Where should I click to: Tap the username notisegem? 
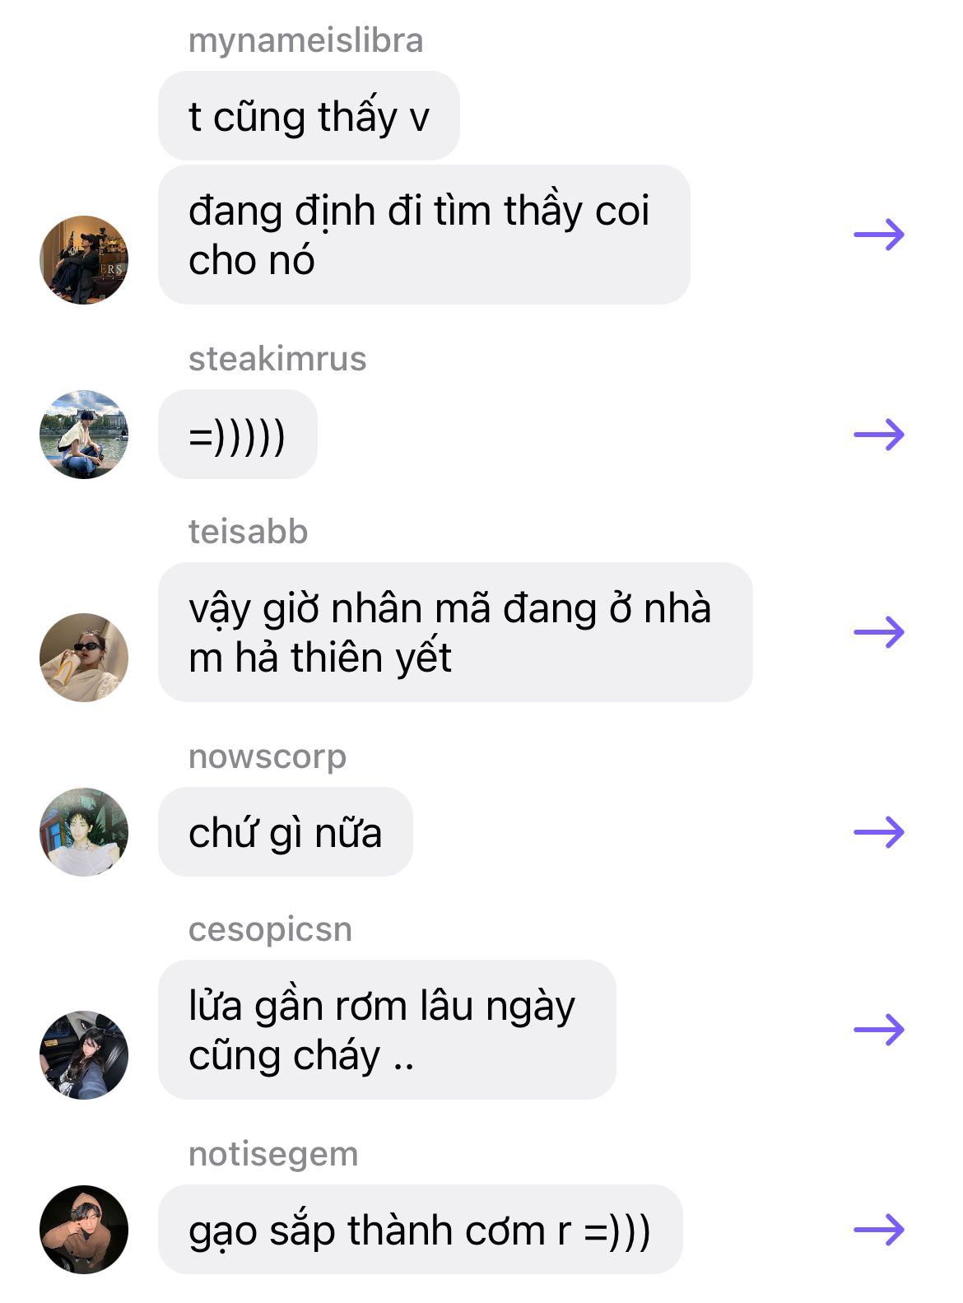click(x=273, y=1155)
